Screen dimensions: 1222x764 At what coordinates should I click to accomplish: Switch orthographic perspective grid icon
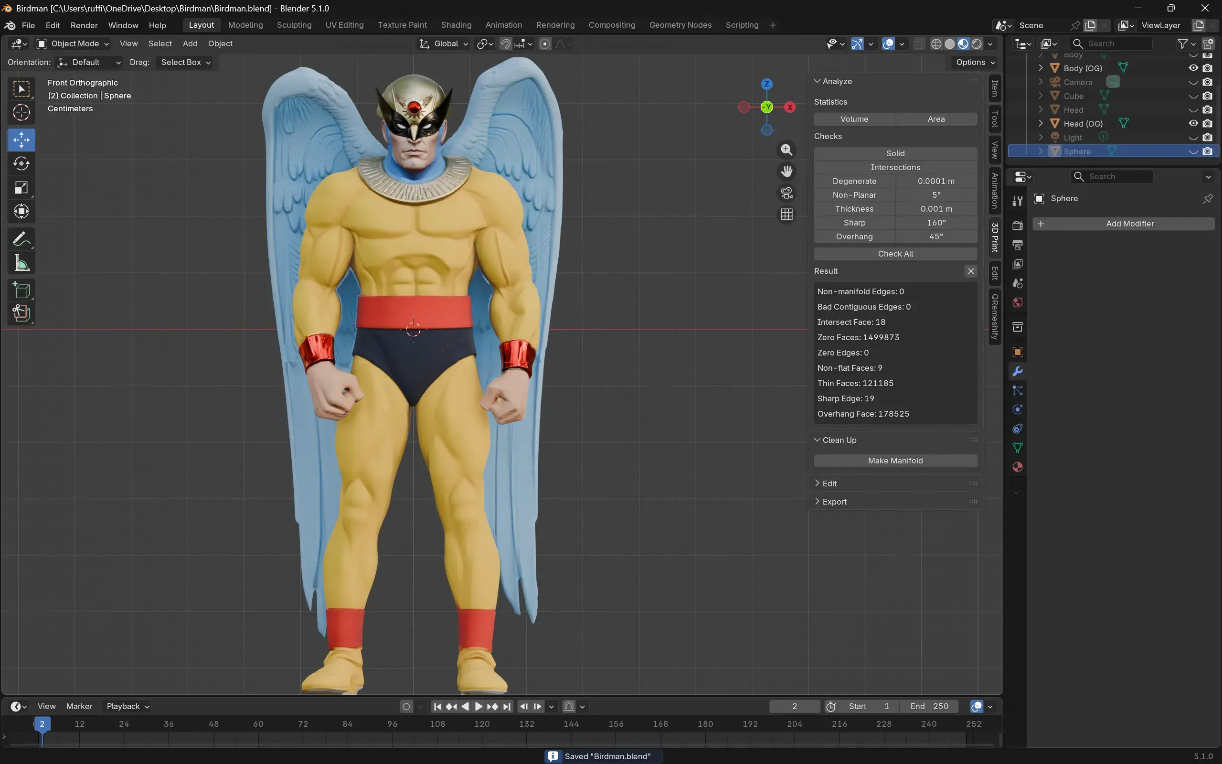[x=786, y=215]
